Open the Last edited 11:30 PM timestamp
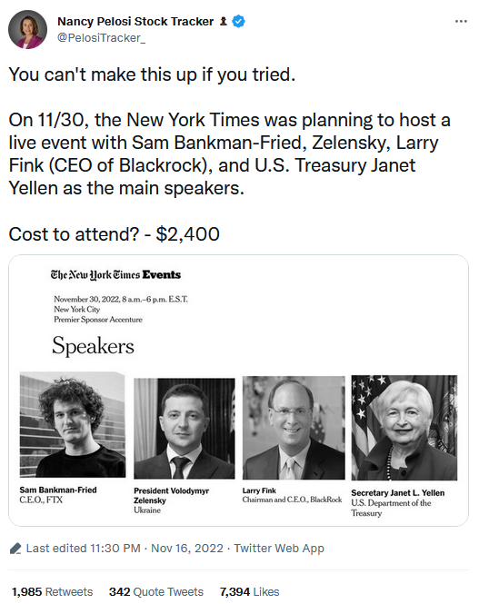The height and width of the screenshot is (604, 479). tap(83, 549)
